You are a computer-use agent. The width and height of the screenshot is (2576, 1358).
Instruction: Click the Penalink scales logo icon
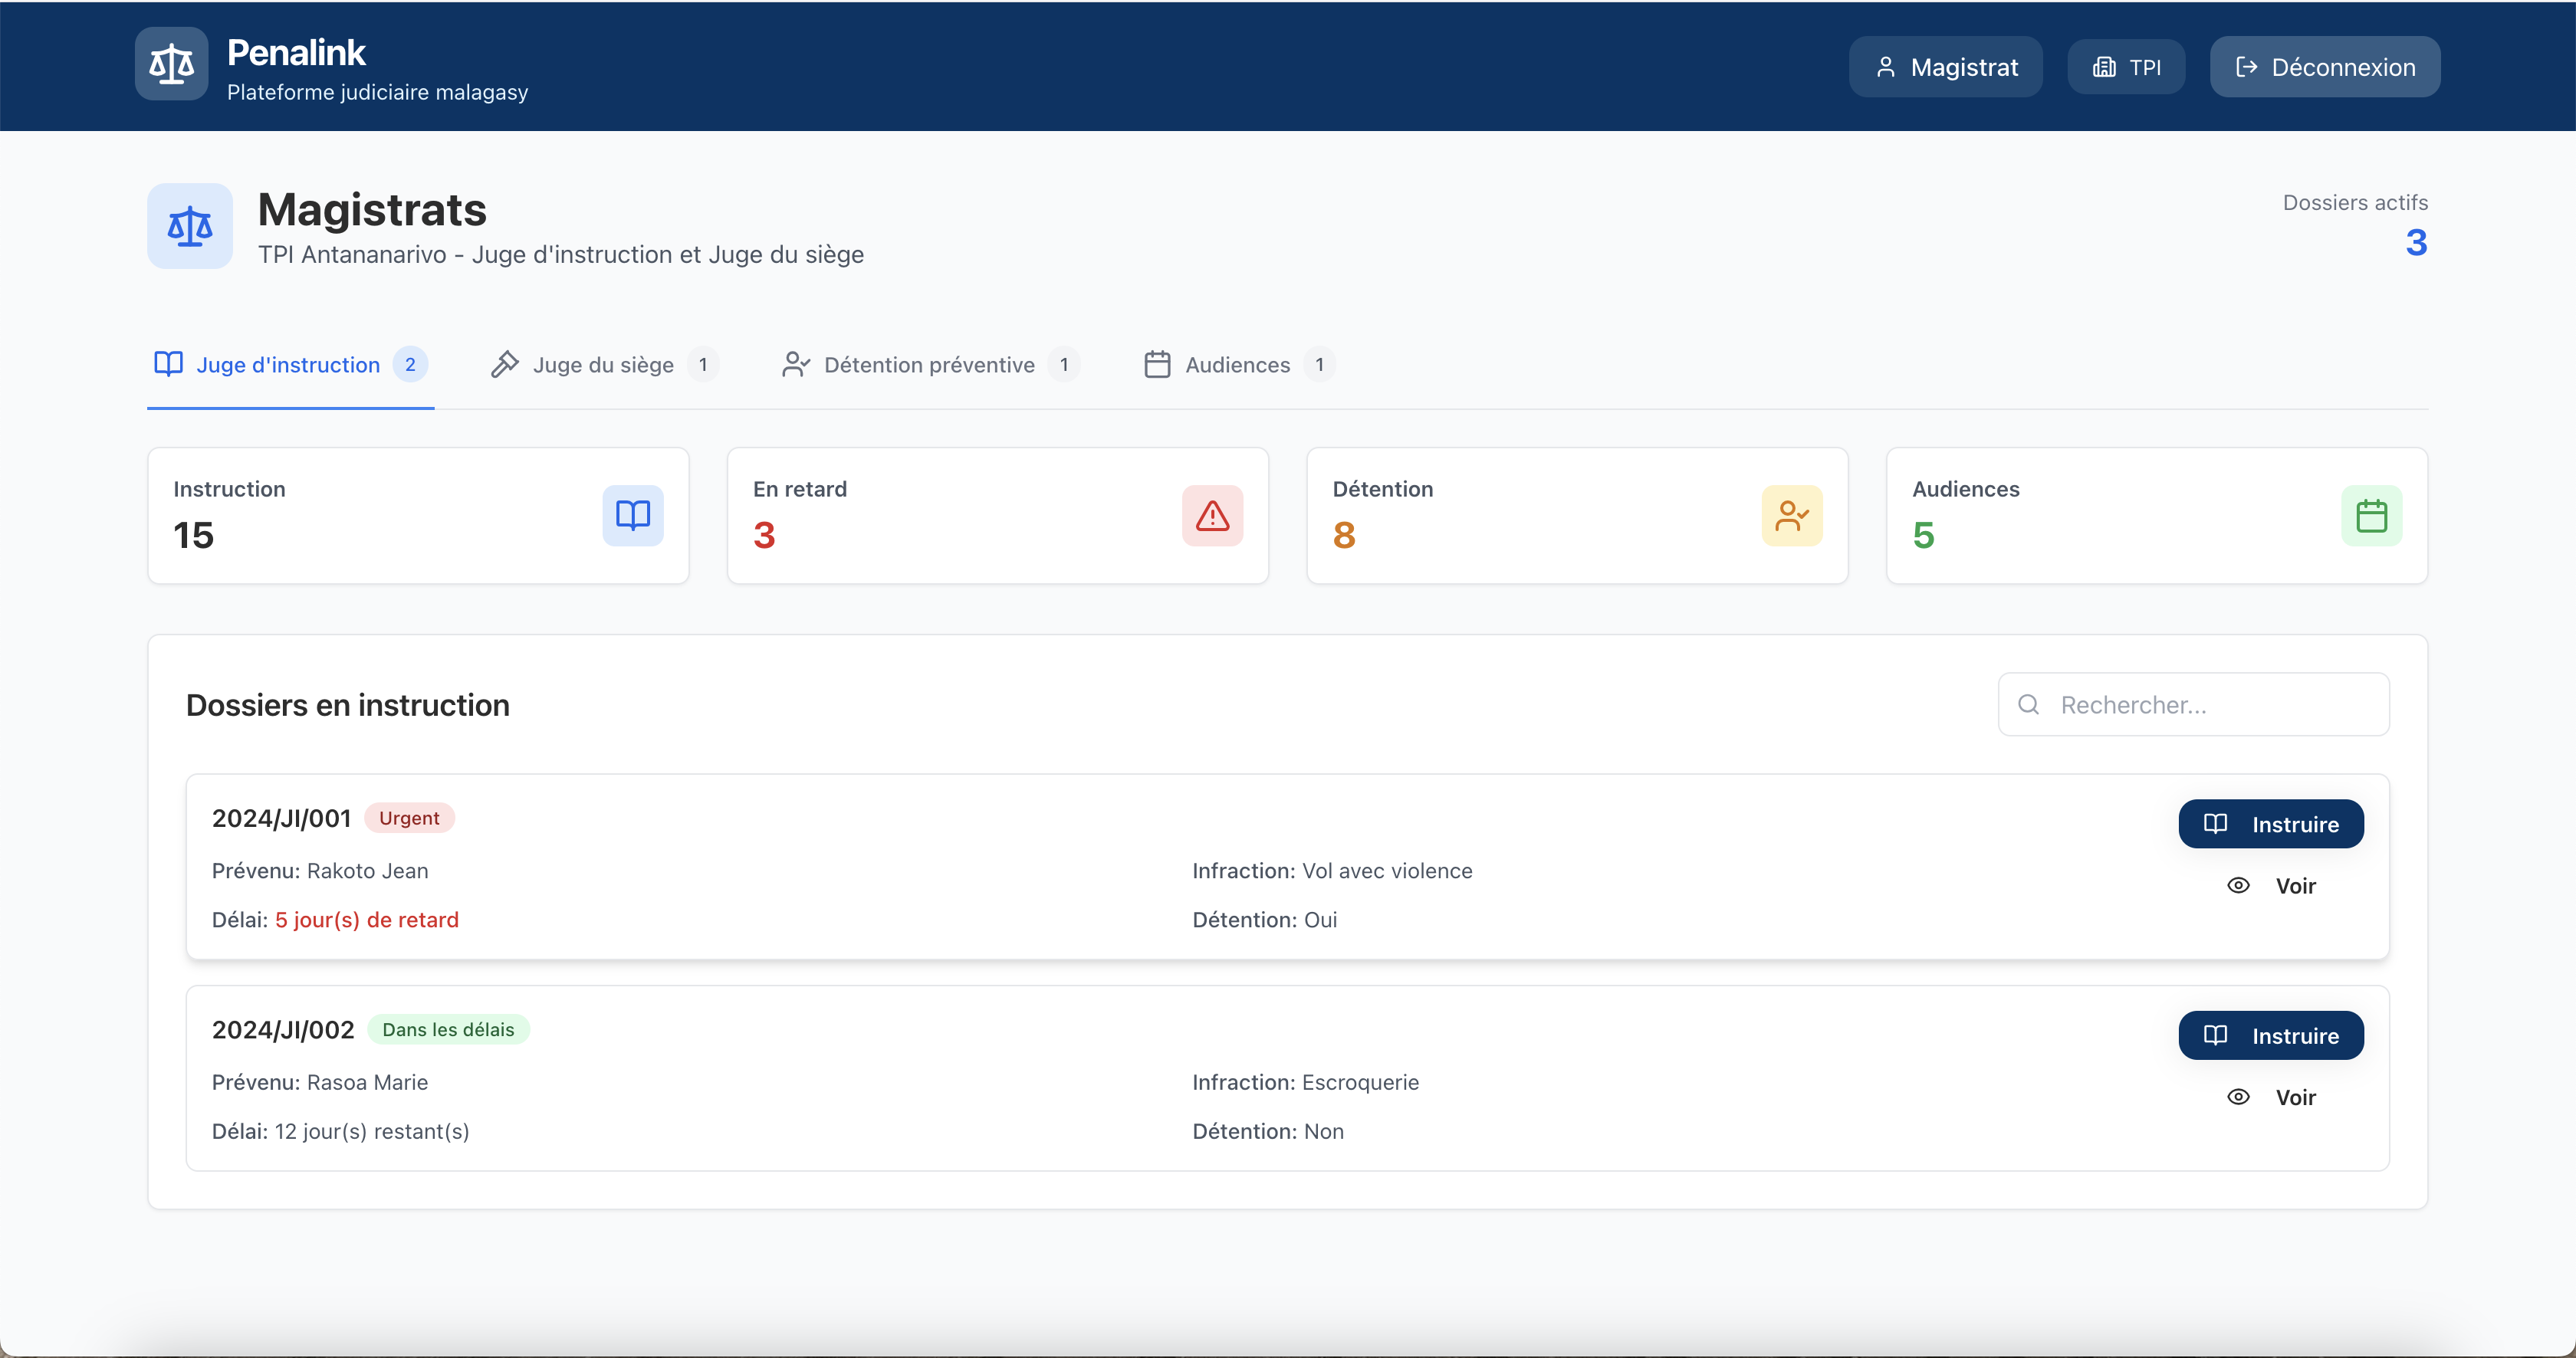coord(171,64)
